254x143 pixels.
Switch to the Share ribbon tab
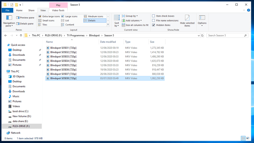point(32,10)
